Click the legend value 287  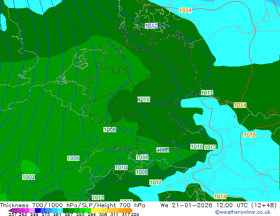[x=68, y=214]
